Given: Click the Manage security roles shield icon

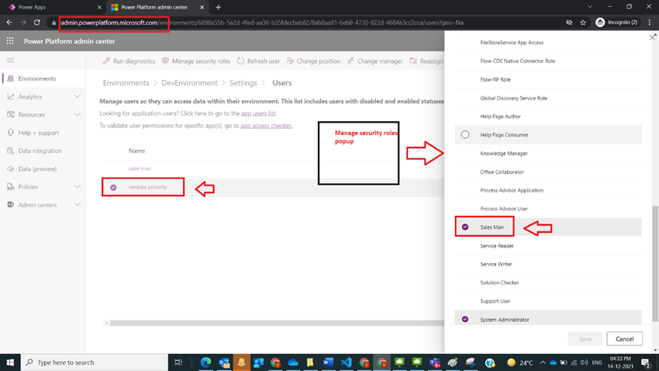Looking at the screenshot, I should [165, 61].
